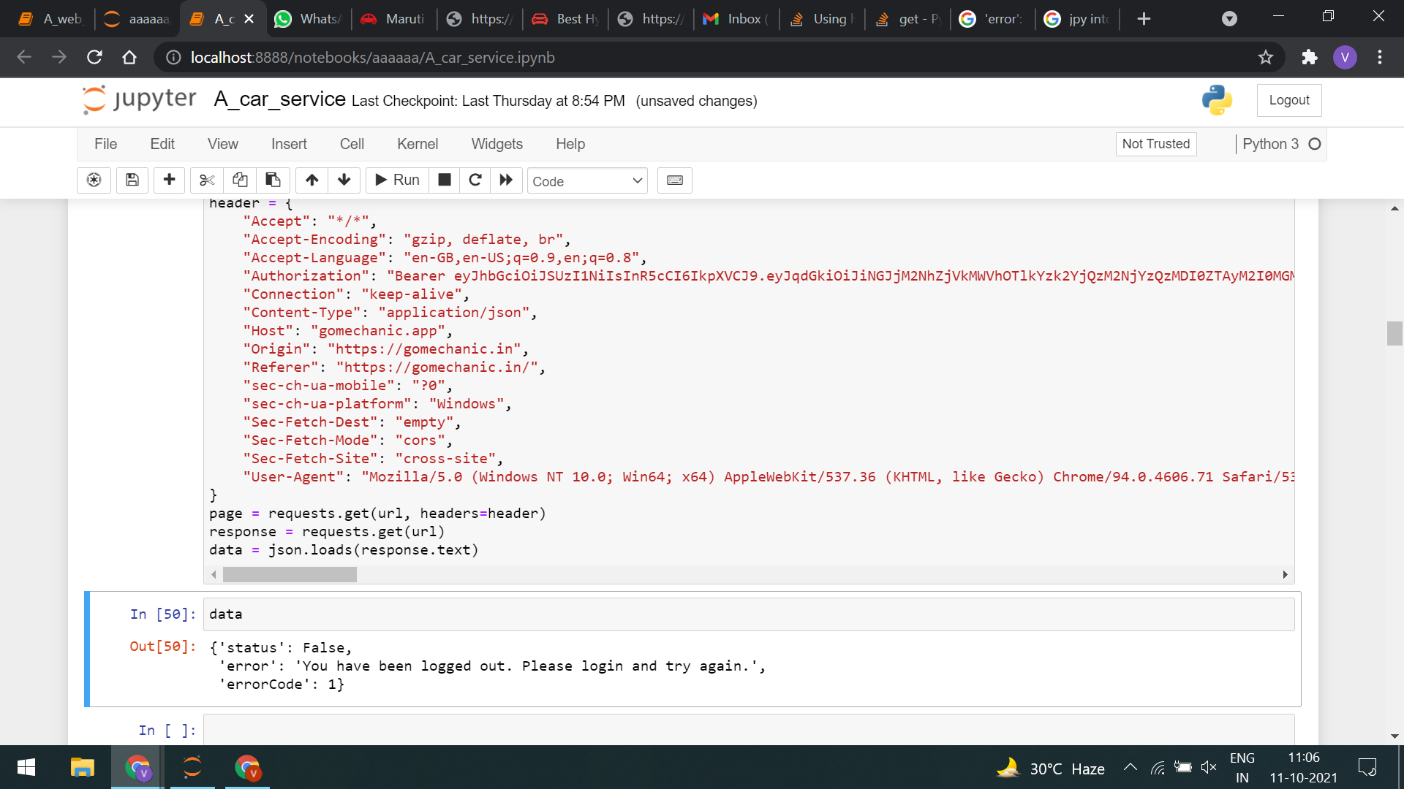The width and height of the screenshot is (1404, 789).
Task: Interrupt the kernel with stop icon
Action: (444, 180)
